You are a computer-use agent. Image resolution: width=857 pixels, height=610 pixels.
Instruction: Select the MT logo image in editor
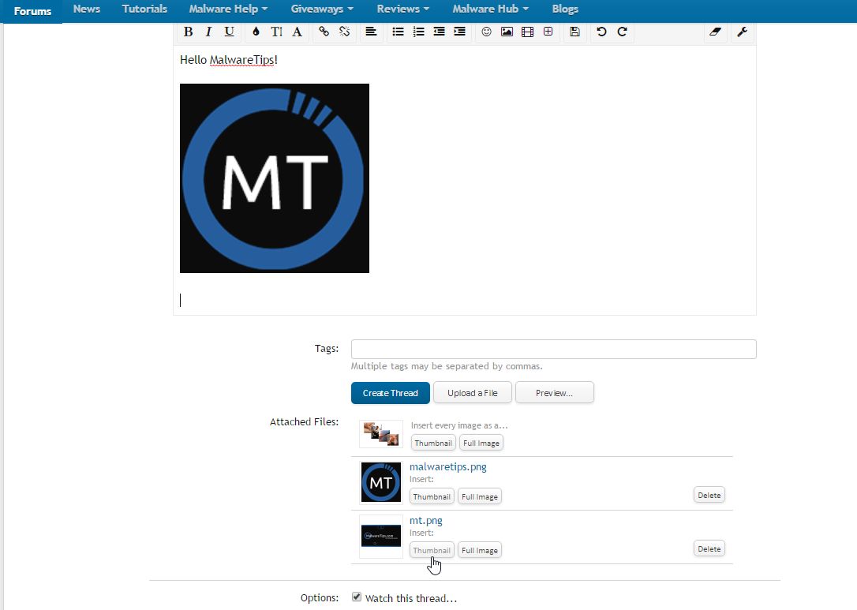[275, 178]
